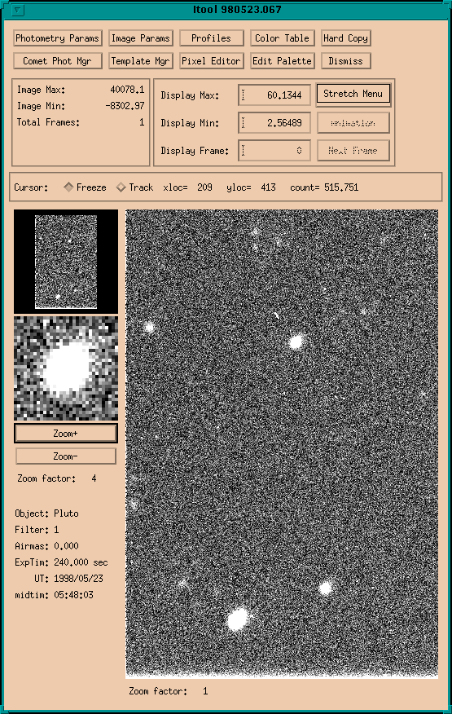Increase zoom with the Zoom+ button
Viewport: 452px width, 714px height.
point(65,434)
